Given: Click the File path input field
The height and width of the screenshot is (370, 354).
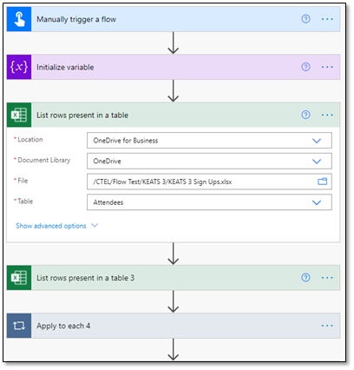Looking at the screenshot, I should (x=209, y=182).
